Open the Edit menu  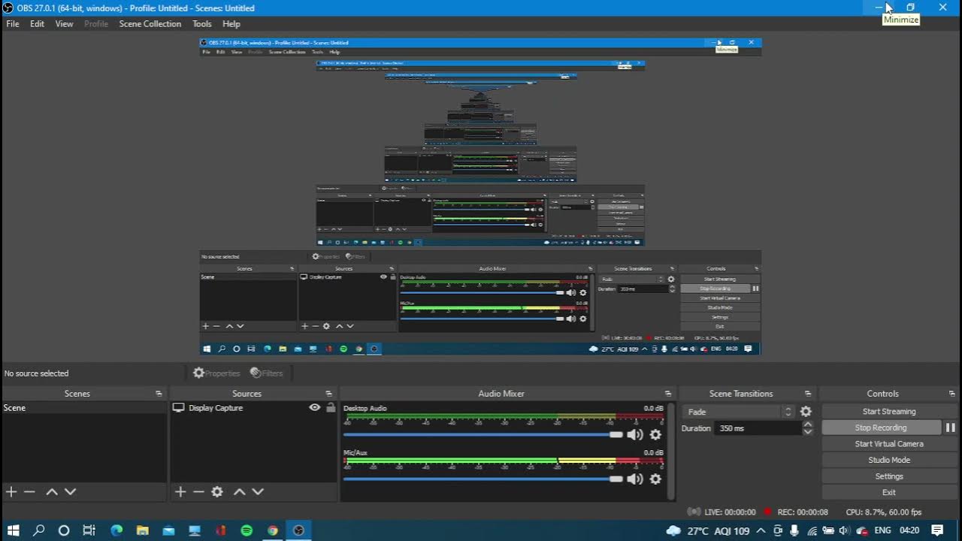click(x=37, y=24)
